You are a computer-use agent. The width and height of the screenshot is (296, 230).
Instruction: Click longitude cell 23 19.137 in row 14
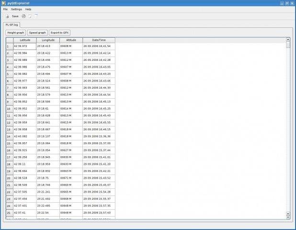(48, 137)
